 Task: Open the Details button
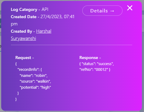[x=102, y=11]
